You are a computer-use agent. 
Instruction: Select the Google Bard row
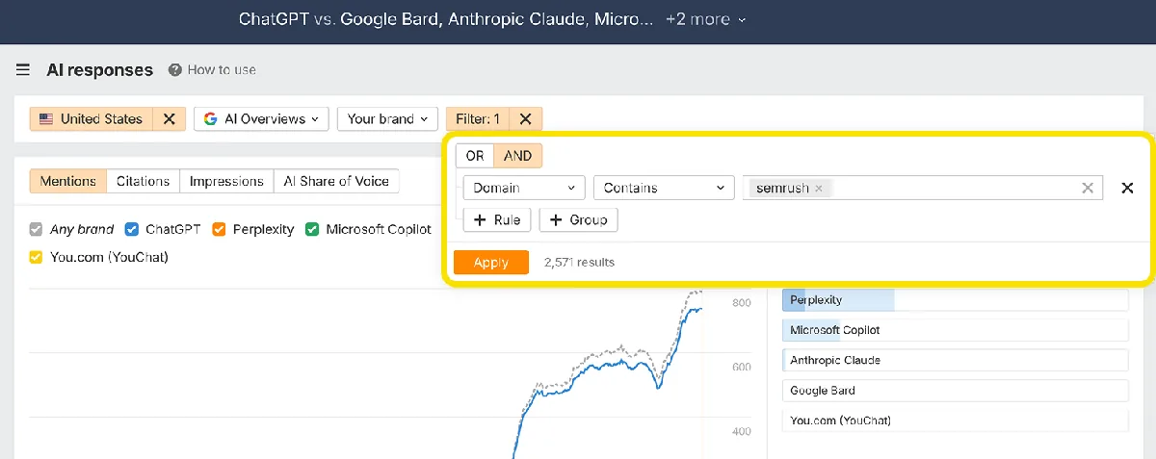click(x=955, y=391)
